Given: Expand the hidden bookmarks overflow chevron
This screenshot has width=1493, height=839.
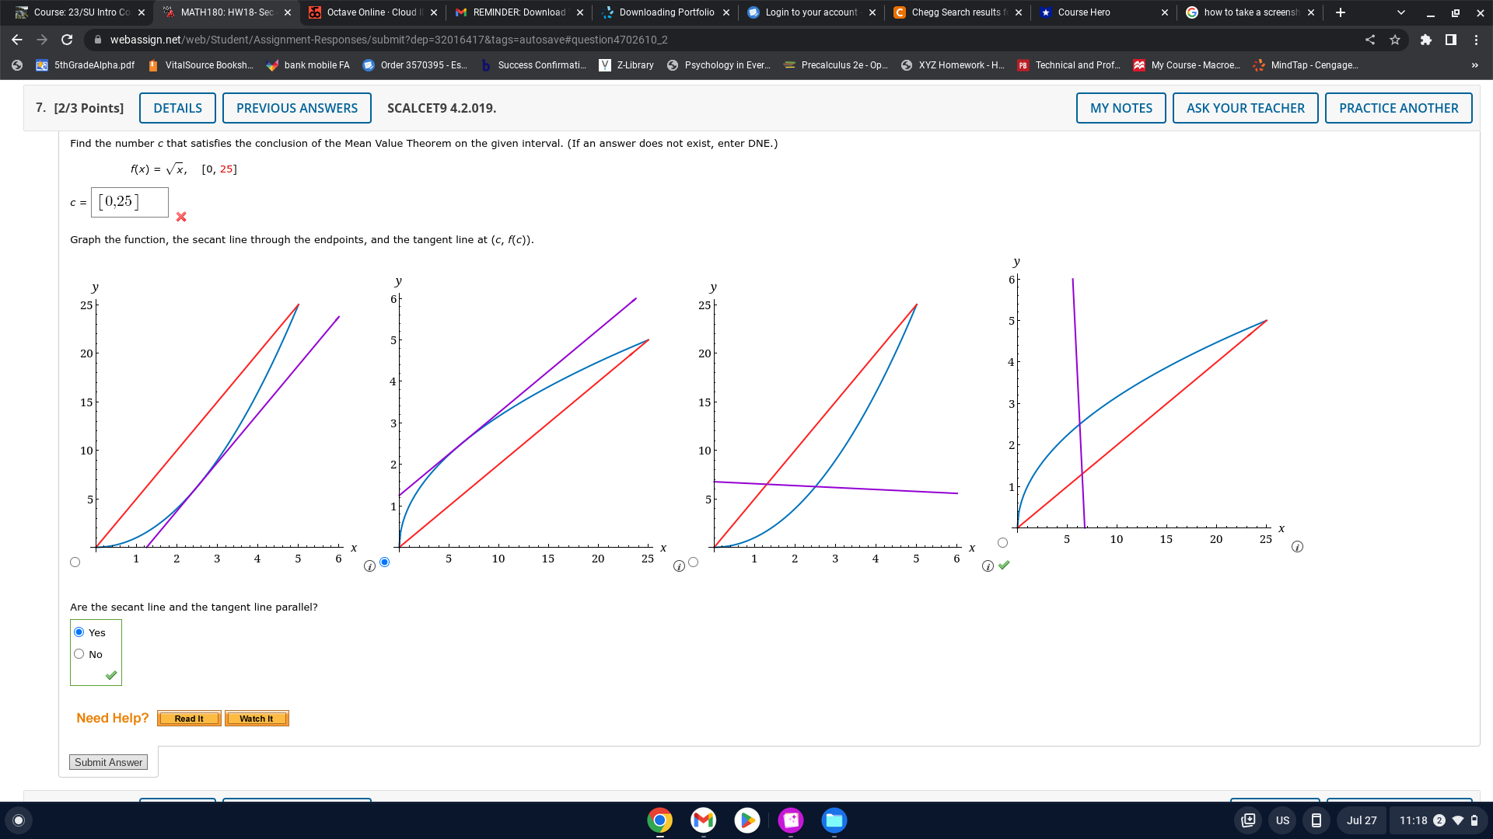Looking at the screenshot, I should point(1474,65).
